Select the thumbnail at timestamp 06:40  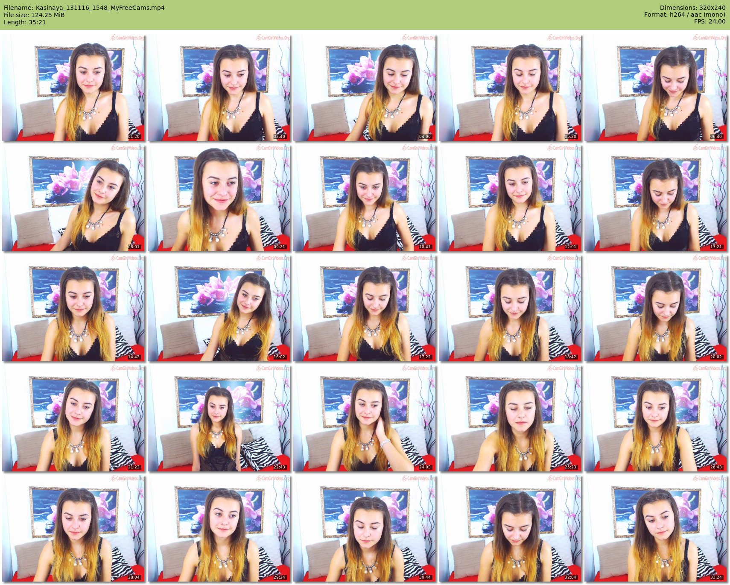point(656,88)
